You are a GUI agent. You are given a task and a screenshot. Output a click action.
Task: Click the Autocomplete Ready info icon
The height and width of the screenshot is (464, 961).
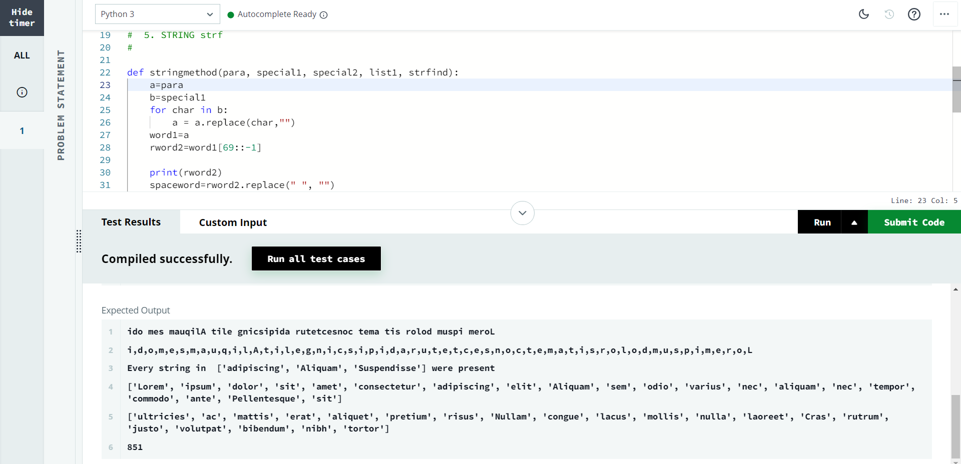(x=324, y=15)
